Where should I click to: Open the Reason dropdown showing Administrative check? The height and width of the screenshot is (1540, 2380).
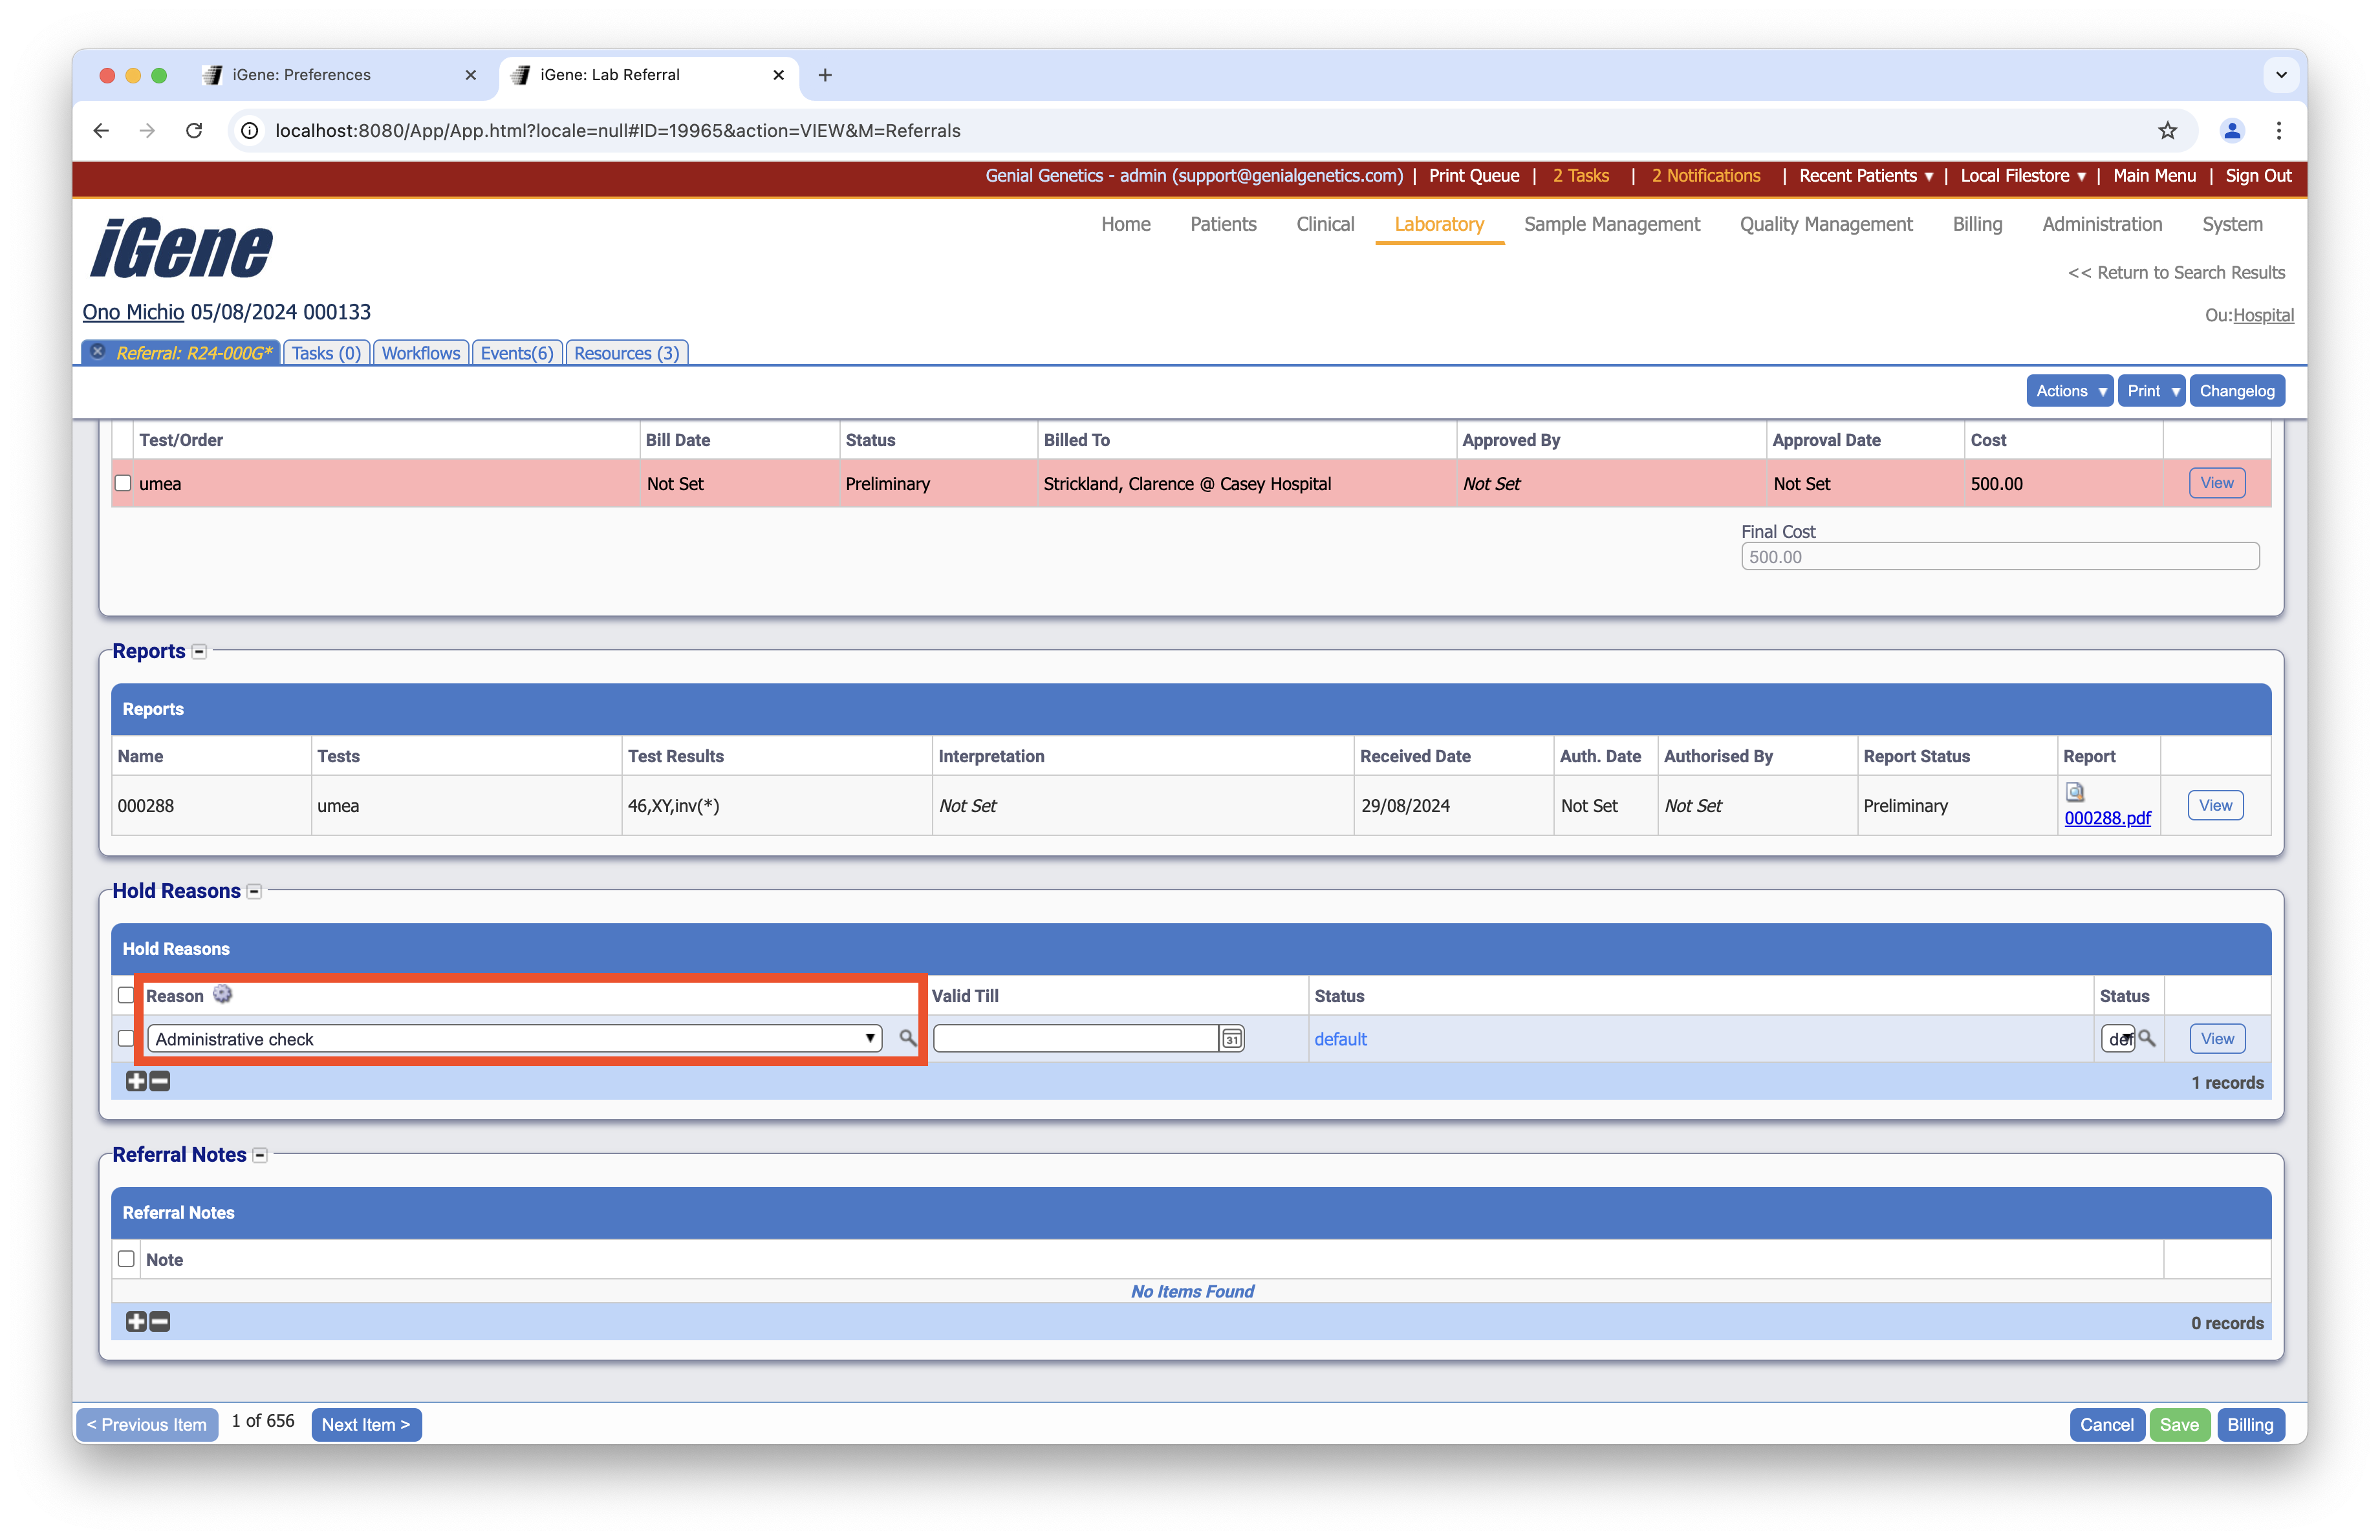(x=514, y=1038)
